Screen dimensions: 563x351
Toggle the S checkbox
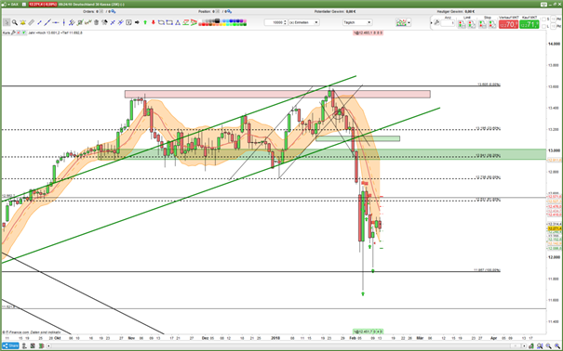coord(543,19)
